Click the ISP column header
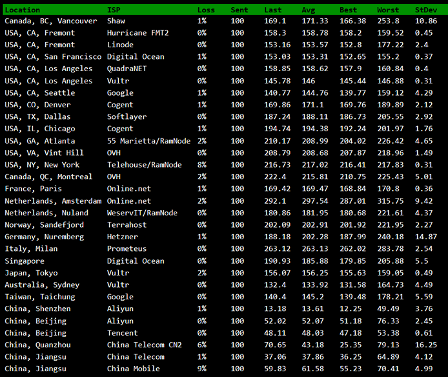This screenshot has width=448, height=377. pyautogui.click(x=114, y=10)
